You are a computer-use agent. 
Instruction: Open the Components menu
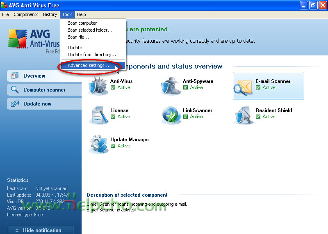tap(26, 14)
